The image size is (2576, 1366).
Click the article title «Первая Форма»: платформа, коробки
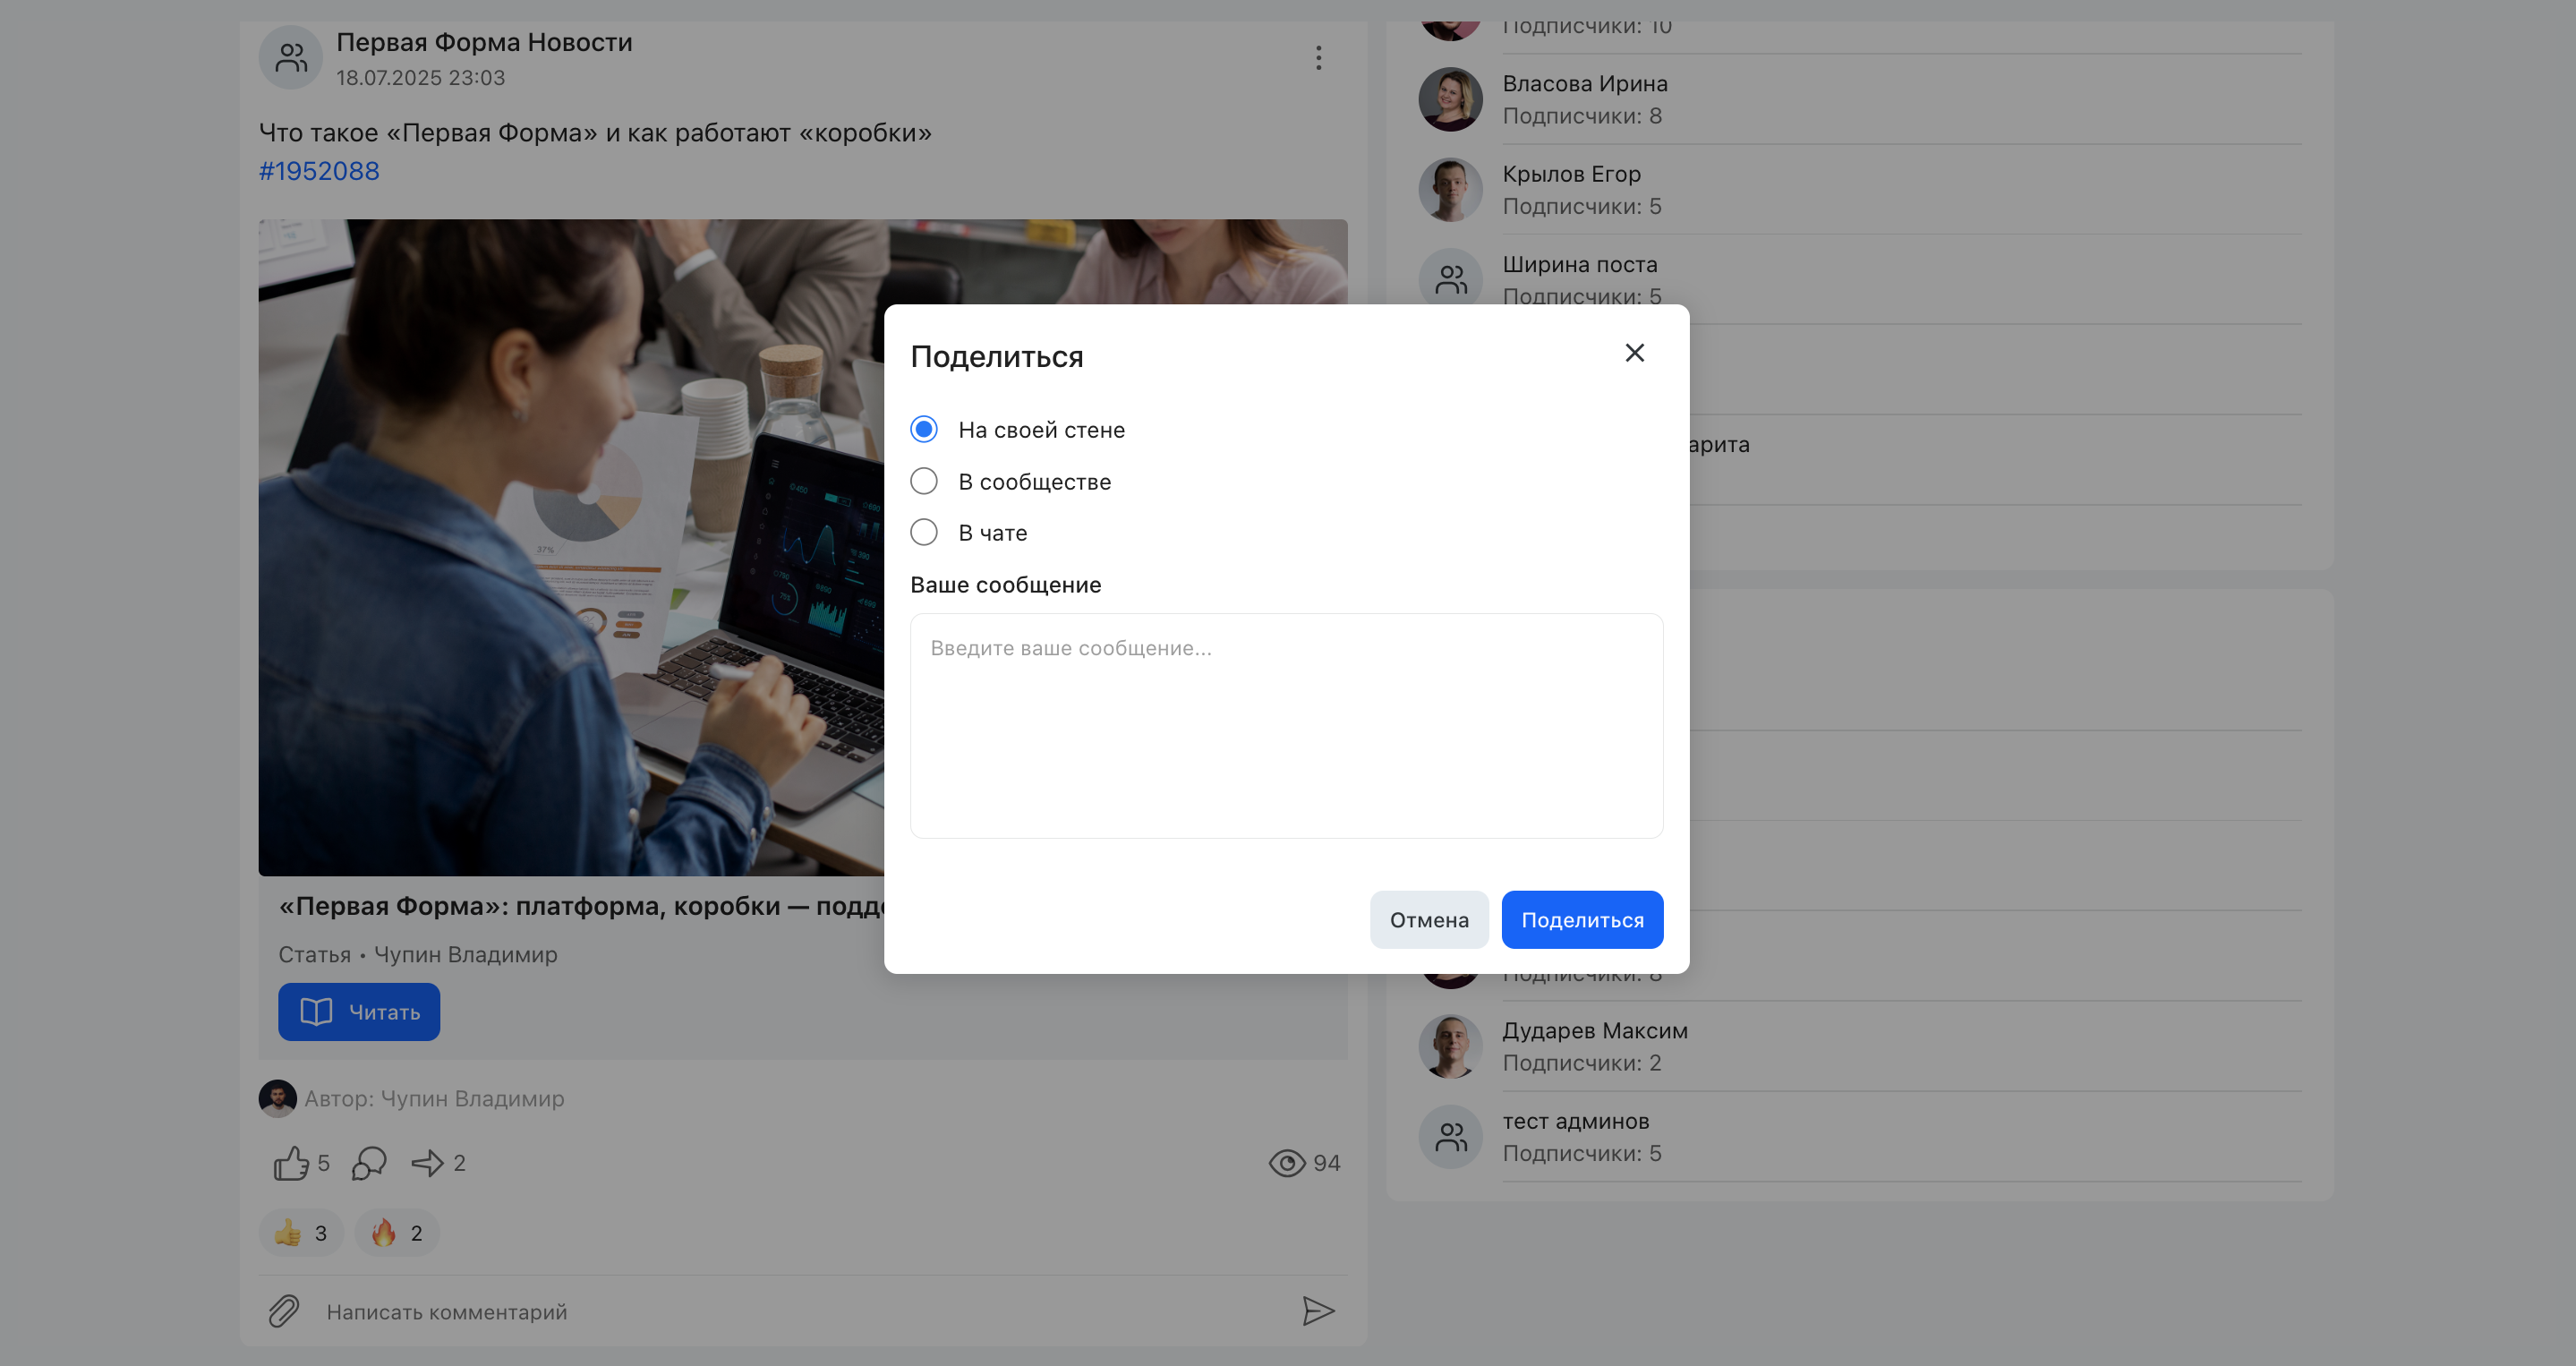pyautogui.click(x=581, y=905)
